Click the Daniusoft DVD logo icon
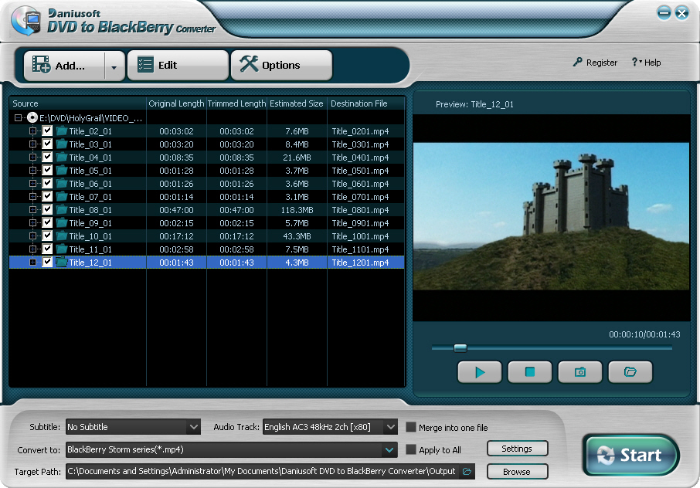 pos(25,21)
